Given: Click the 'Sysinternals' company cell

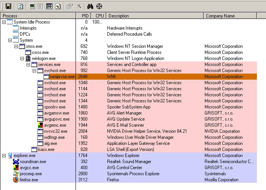Looking at the screenshot, I should coord(215,174).
